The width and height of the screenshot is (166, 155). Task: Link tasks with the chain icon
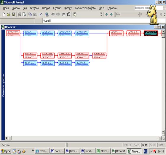click(53, 14)
